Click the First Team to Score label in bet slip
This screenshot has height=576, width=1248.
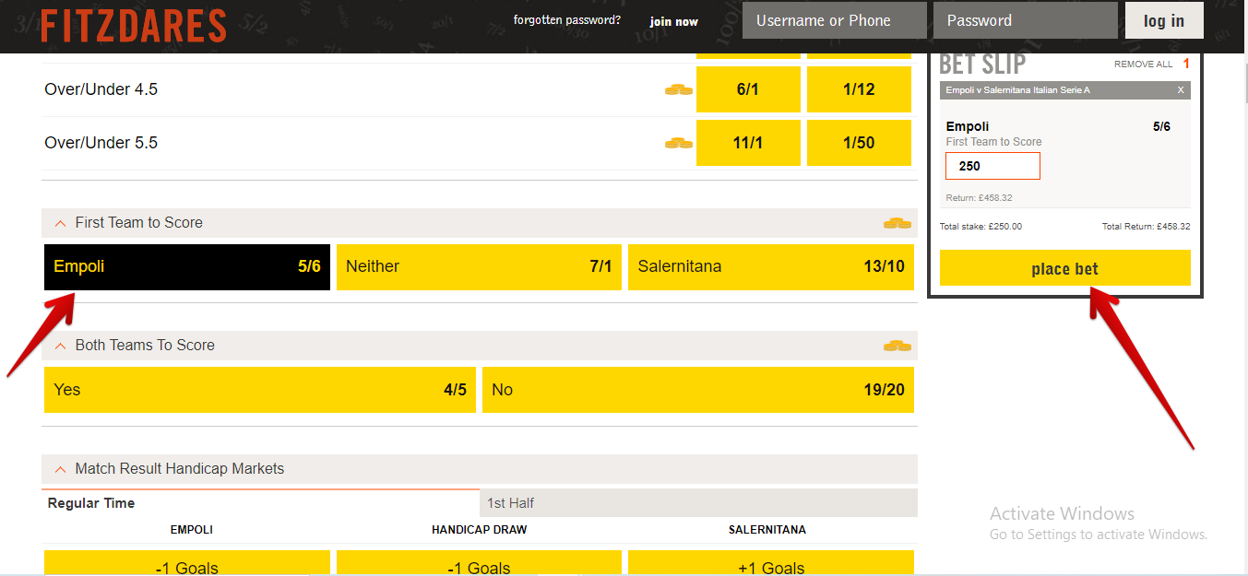point(994,142)
